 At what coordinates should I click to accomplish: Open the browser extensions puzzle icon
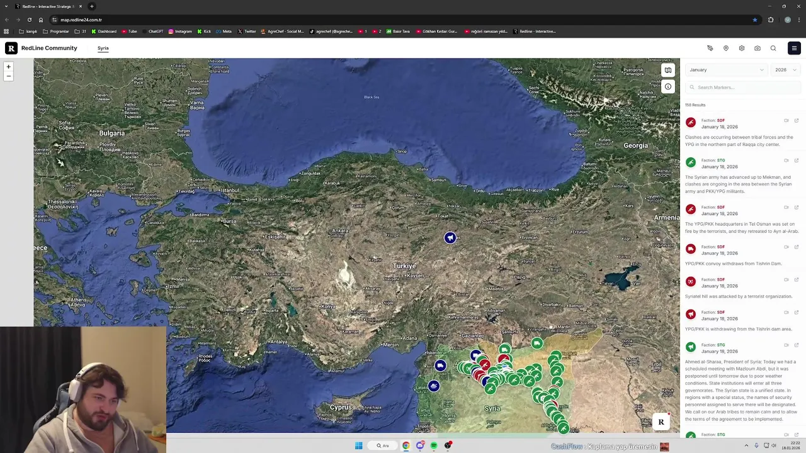[x=771, y=20]
